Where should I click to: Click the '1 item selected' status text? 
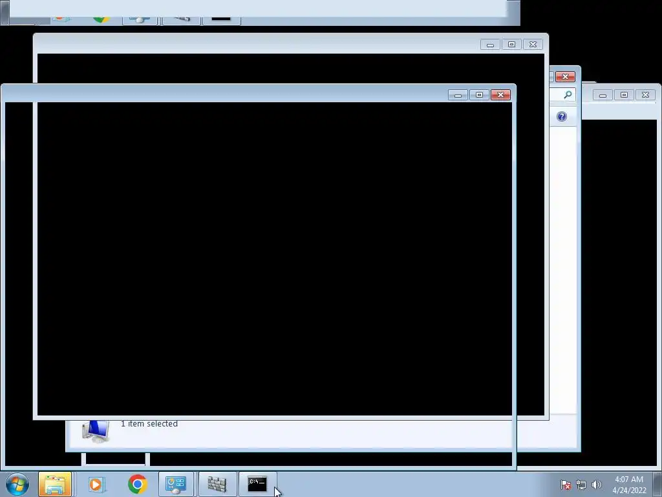coord(149,423)
